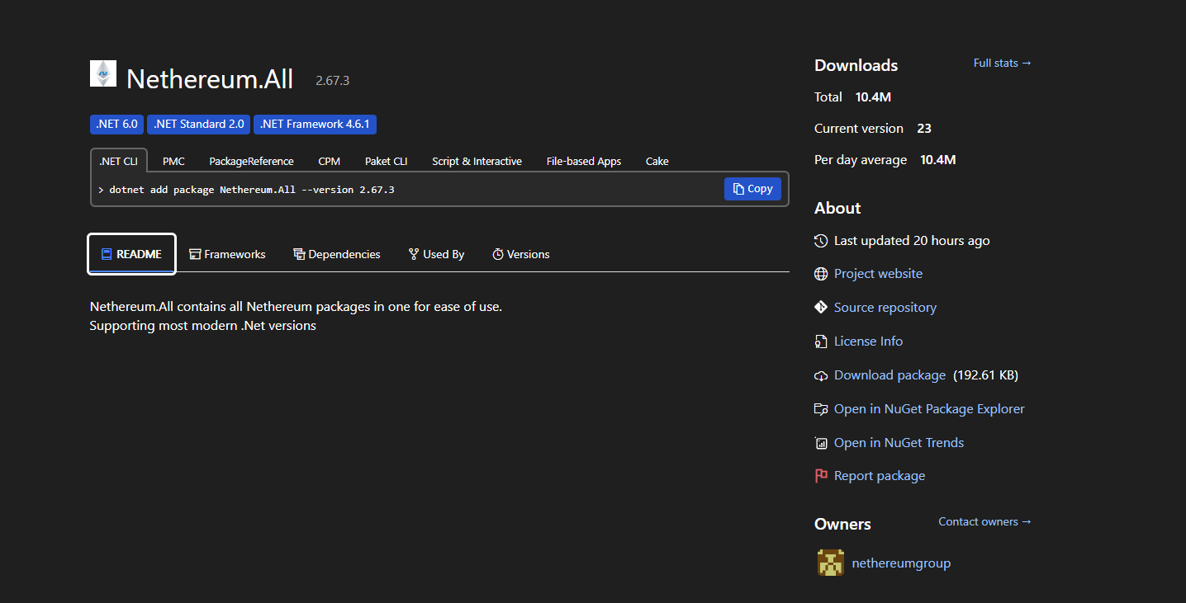
Task: Click the dotnet command text field
Action: [405, 190]
